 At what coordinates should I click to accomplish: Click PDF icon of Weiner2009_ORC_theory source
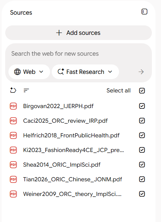pos(13,194)
